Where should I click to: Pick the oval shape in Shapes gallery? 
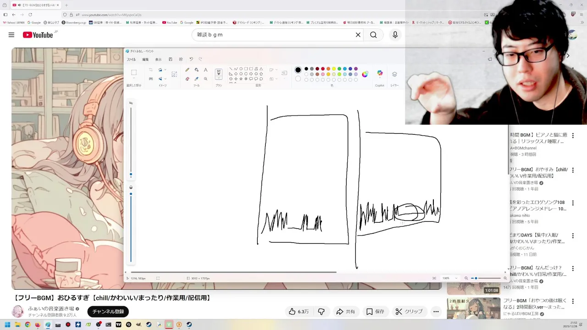click(x=241, y=69)
